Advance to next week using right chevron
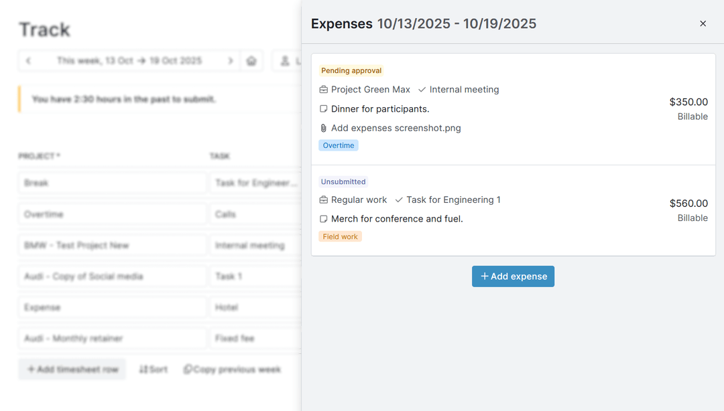This screenshot has width=724, height=411. (x=230, y=60)
